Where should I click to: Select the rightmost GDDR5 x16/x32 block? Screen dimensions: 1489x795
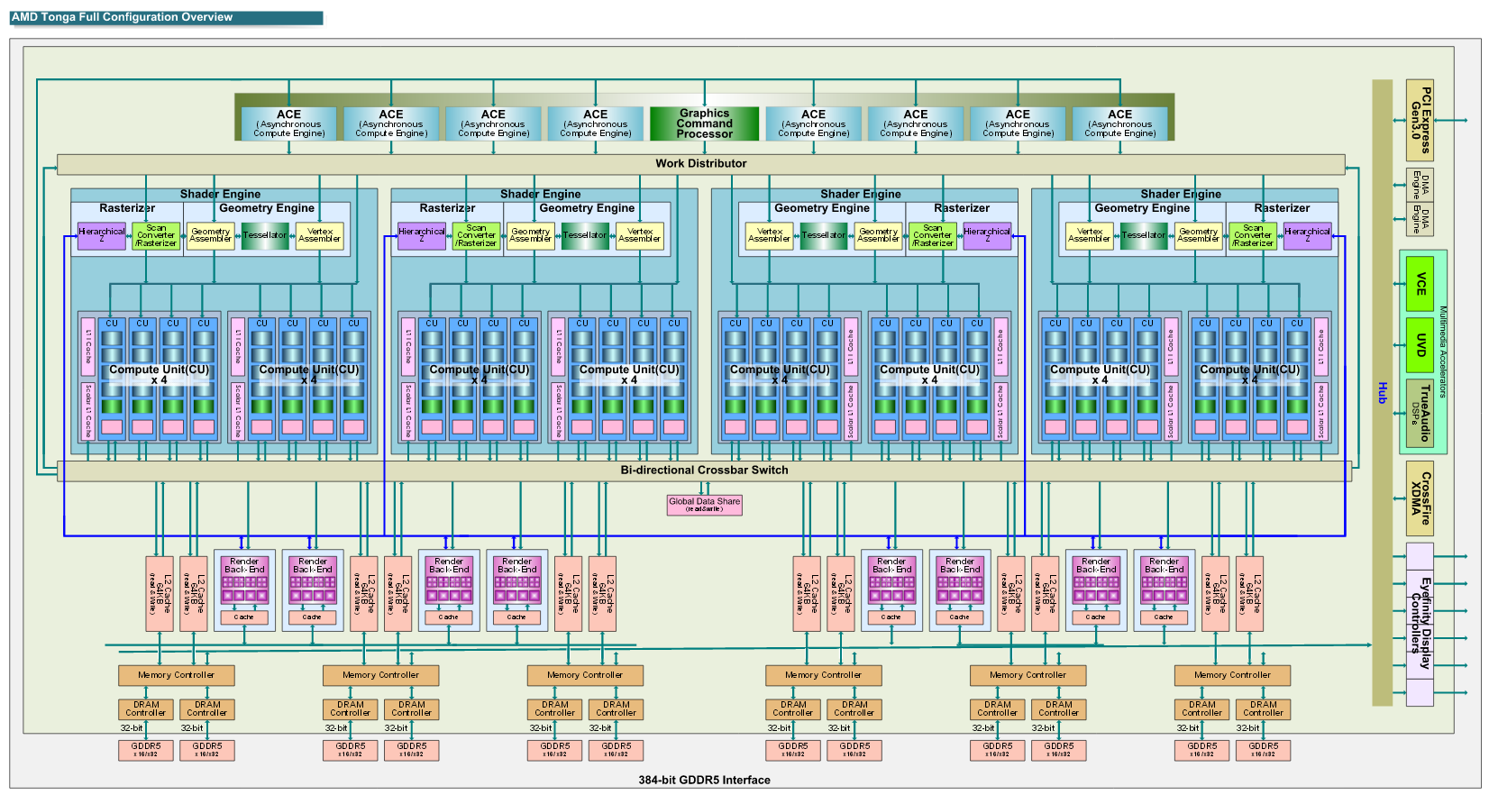pyautogui.click(x=1264, y=750)
